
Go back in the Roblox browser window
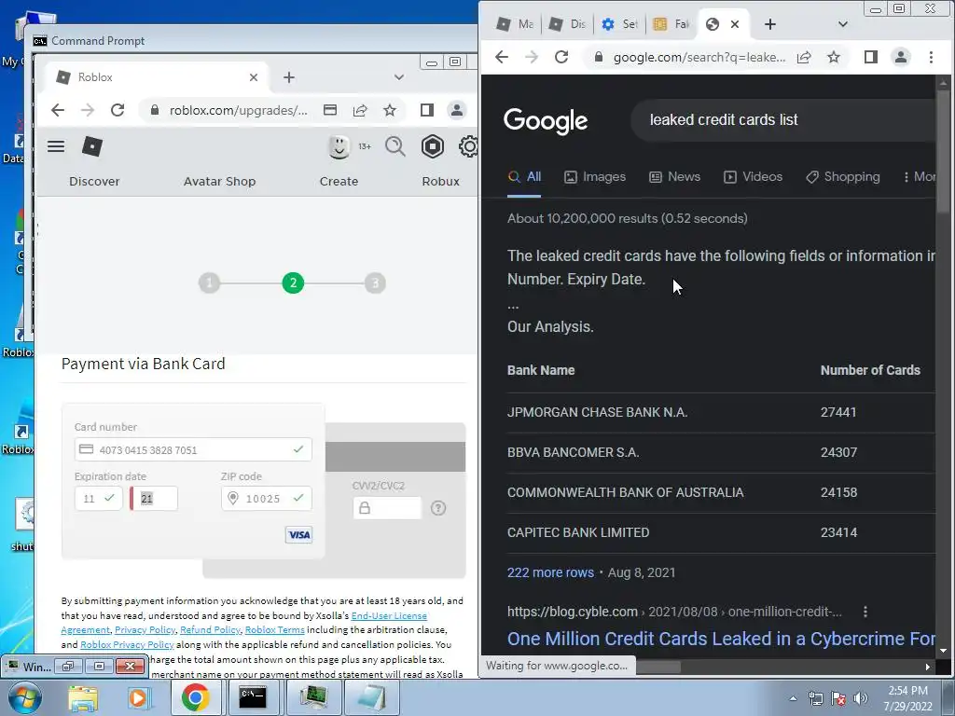pyautogui.click(x=57, y=110)
